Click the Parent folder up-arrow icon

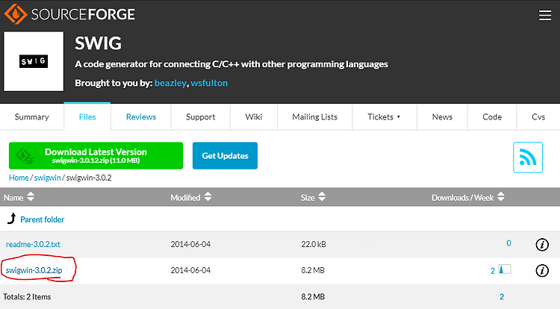click(x=12, y=219)
